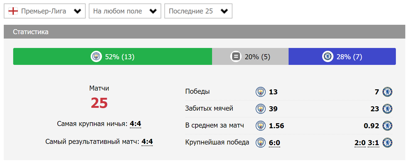Viewport: 410px width, 163px height.
Task: Open the 2:0 Chelsea win link
Action: click(x=360, y=143)
